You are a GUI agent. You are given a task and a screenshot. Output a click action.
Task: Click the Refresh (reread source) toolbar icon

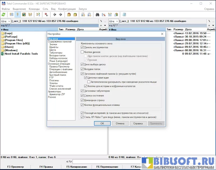(3, 15)
